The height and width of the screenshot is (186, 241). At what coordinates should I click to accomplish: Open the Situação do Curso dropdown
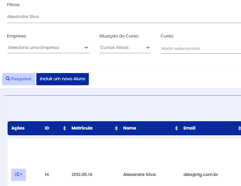coord(125,48)
